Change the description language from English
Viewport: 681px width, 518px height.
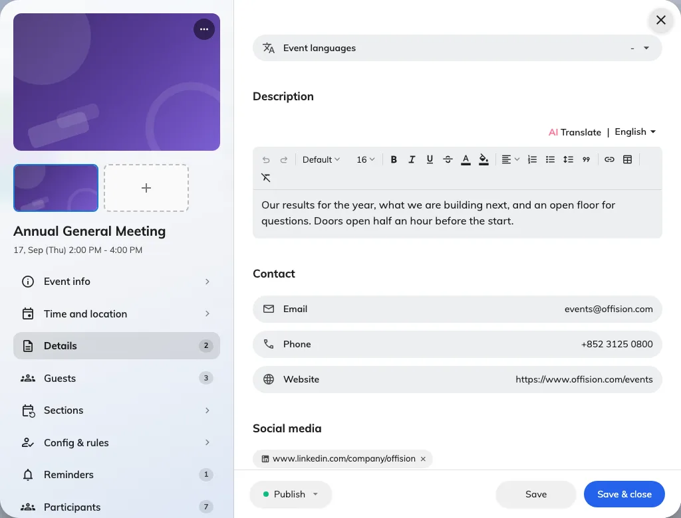point(635,132)
